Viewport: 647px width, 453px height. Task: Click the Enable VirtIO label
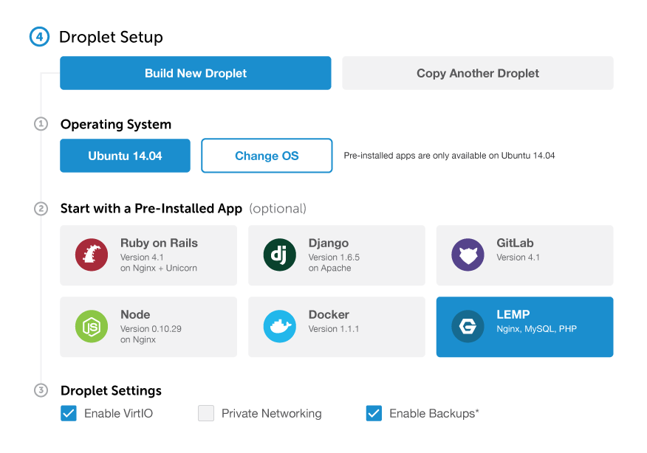118,413
